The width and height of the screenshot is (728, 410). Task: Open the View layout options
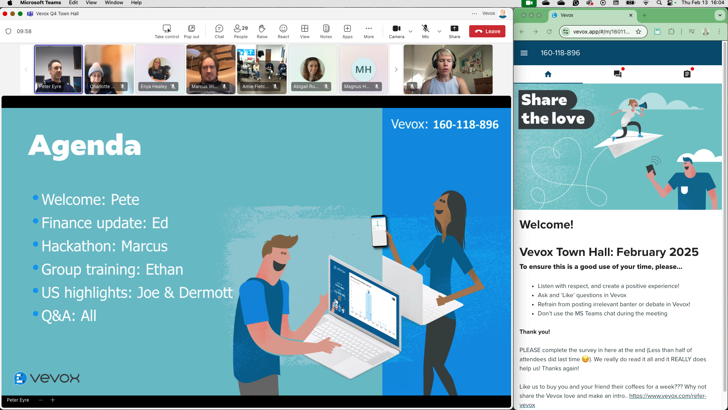pyautogui.click(x=305, y=31)
